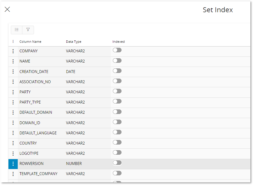Toggle Indexed switch for COUNTRY
The height and width of the screenshot is (185, 253).
coord(117,142)
